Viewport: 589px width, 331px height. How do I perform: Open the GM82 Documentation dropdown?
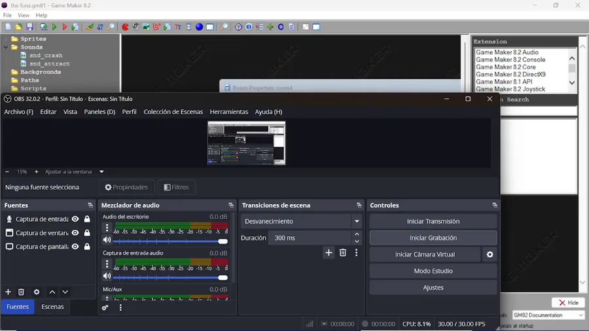(581, 315)
